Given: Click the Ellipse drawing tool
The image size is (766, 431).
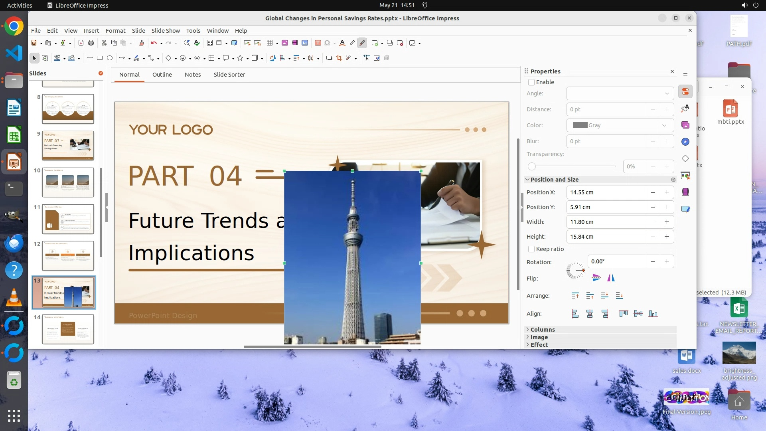Looking at the screenshot, I should tap(110, 58).
